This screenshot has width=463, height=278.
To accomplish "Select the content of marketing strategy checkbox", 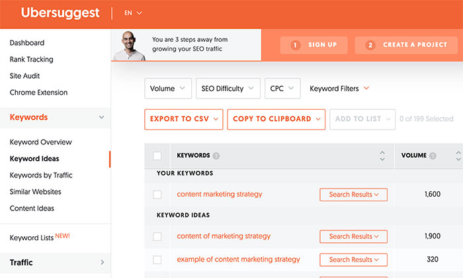I will pos(157,237).
